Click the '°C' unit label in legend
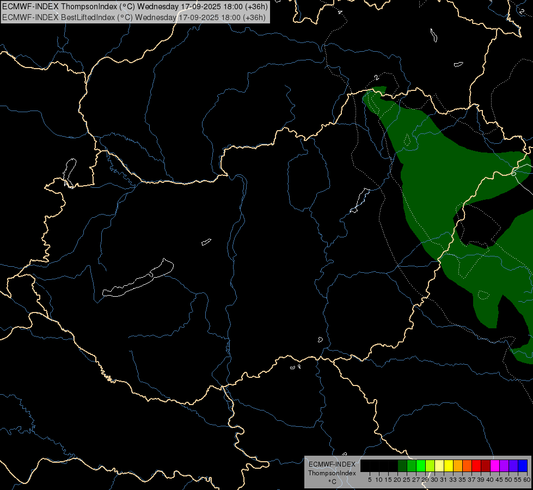This screenshot has height=490, width=533. click(333, 482)
